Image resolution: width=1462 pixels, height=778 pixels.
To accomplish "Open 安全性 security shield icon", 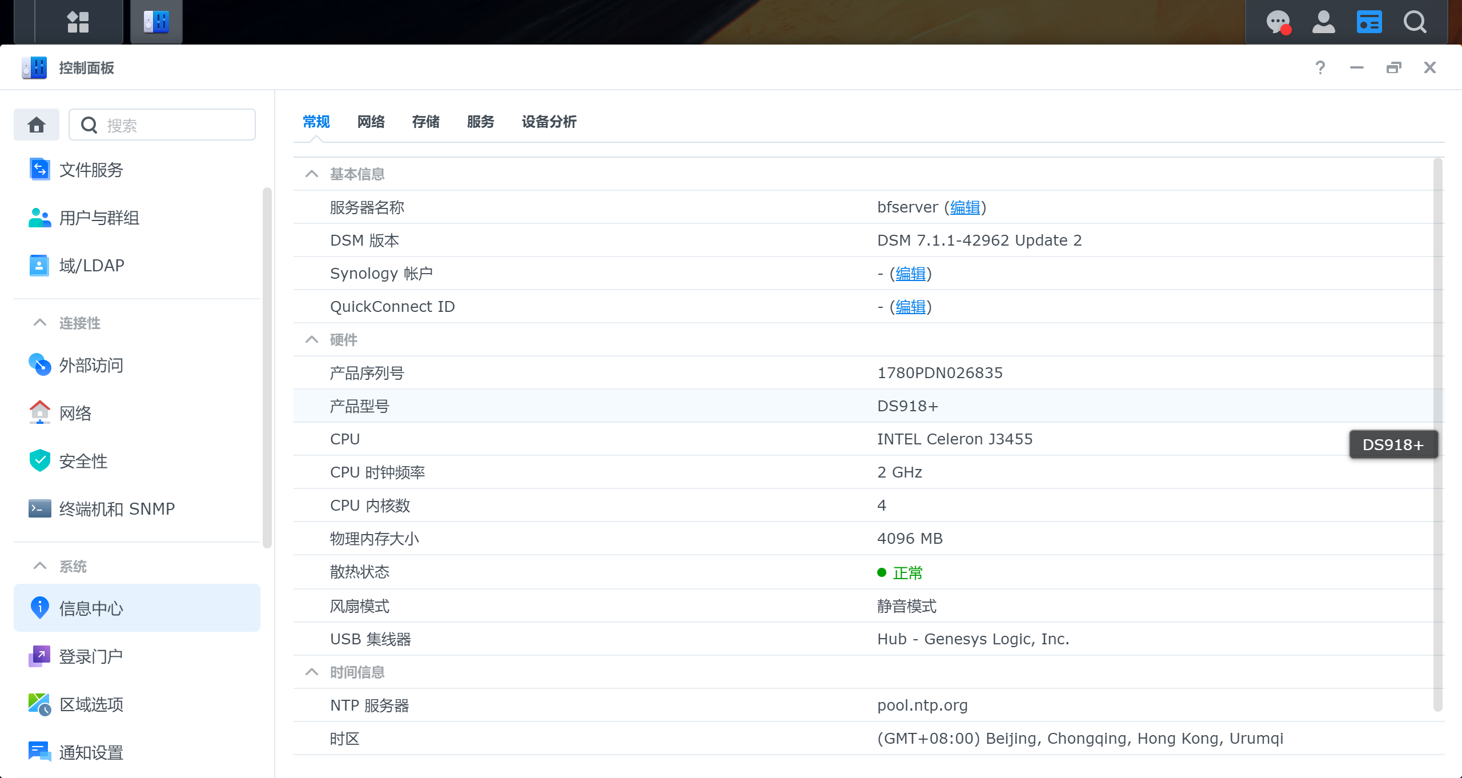I will click(39, 460).
